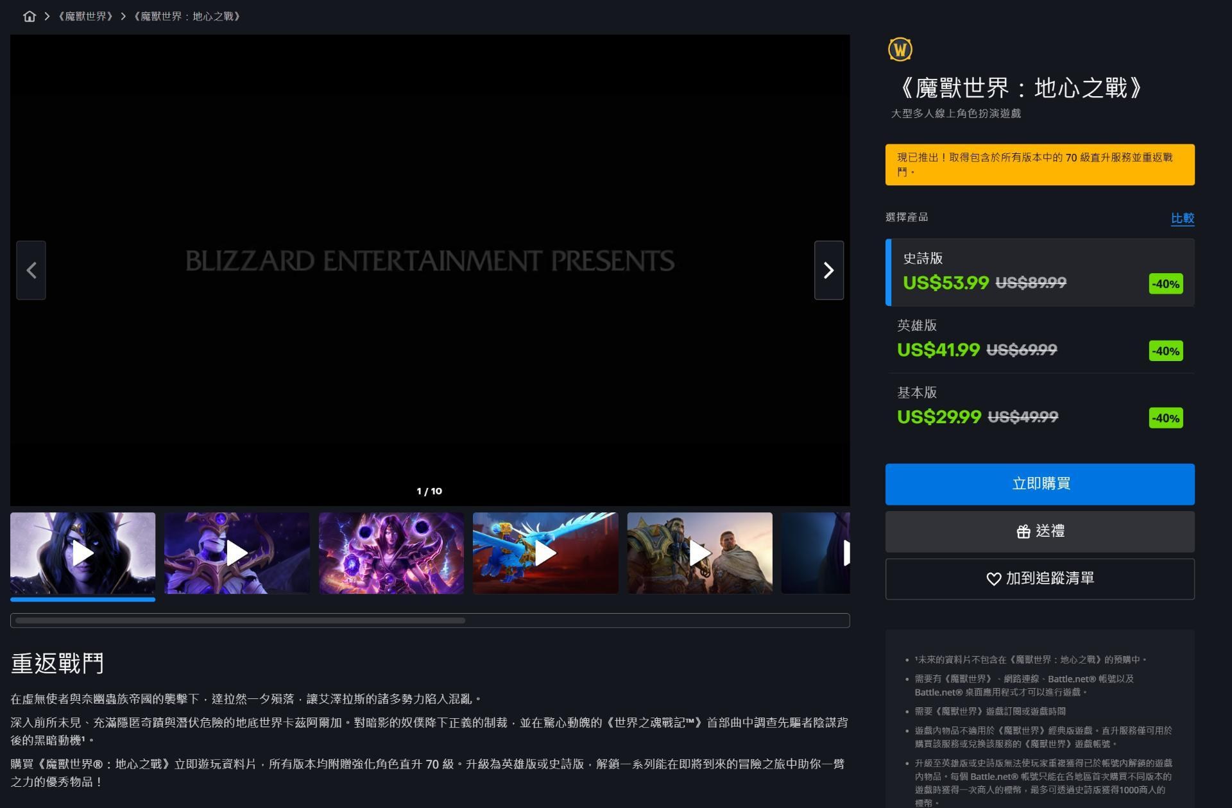Play the first thumbnail with elf face
This screenshot has height=808, width=1232.
(83, 553)
